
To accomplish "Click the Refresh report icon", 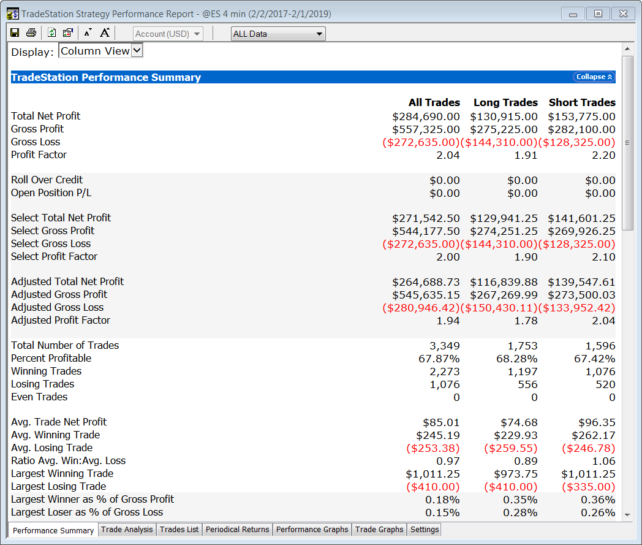I will pos(51,32).
